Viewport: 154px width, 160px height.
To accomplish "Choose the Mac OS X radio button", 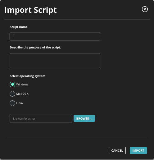I will tap(12, 94).
